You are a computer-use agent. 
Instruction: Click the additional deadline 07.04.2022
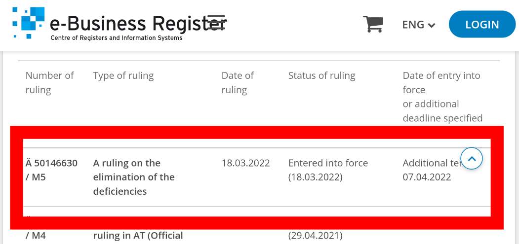pos(427,177)
